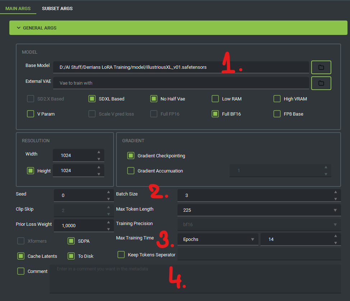Uncheck the SDXL Based checkbox
This screenshot has height=301, width=350.
(x=92, y=99)
